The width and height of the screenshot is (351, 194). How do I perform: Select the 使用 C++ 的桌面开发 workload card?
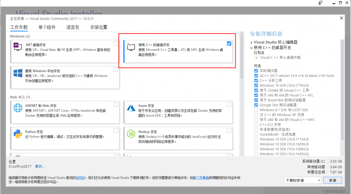pos(178,52)
